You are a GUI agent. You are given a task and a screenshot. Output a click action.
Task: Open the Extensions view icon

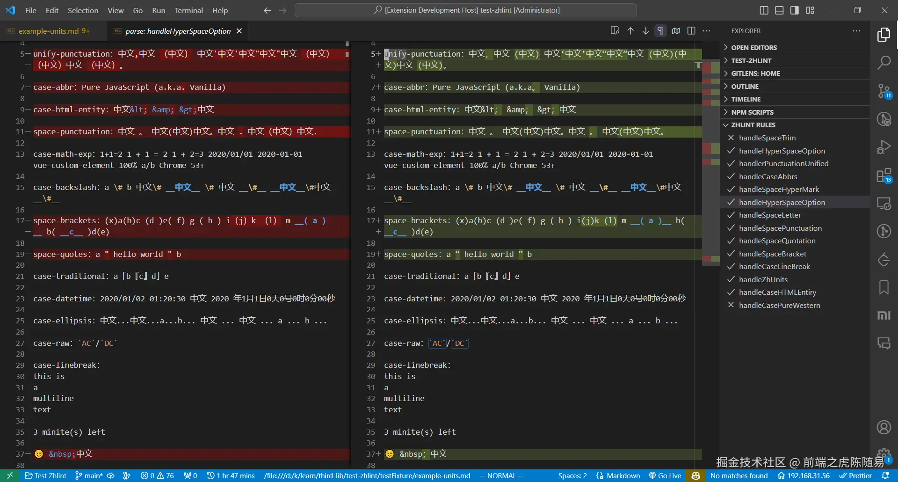[884, 176]
